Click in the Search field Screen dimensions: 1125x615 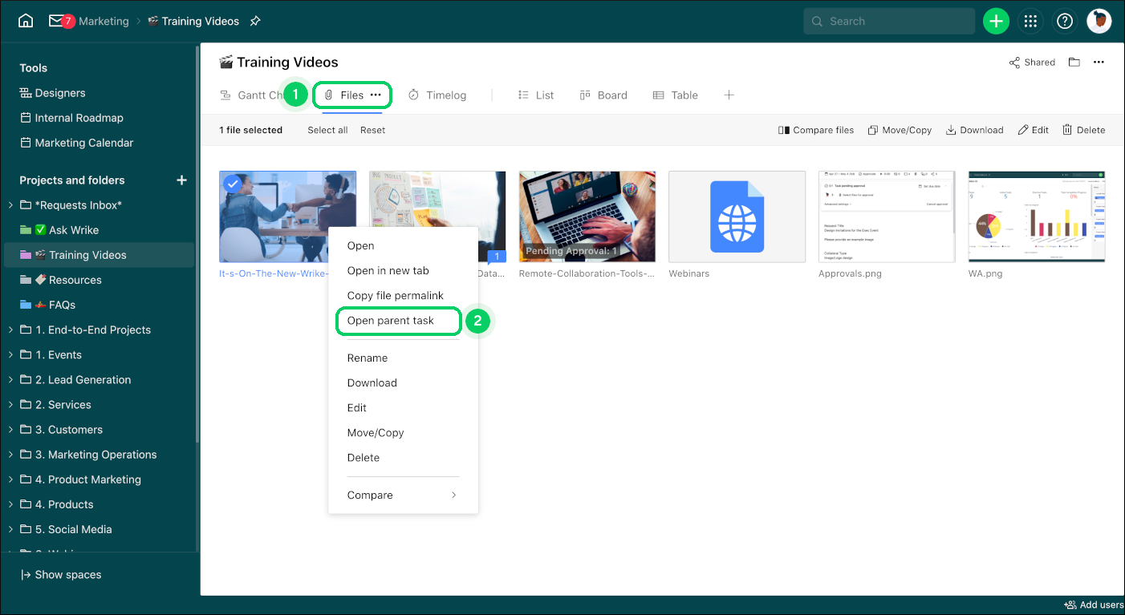(x=889, y=21)
